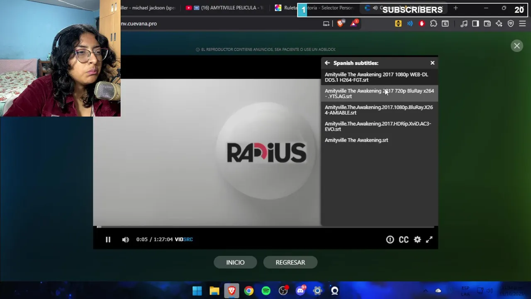Open the webcam app taskbar icon

pos(335,291)
